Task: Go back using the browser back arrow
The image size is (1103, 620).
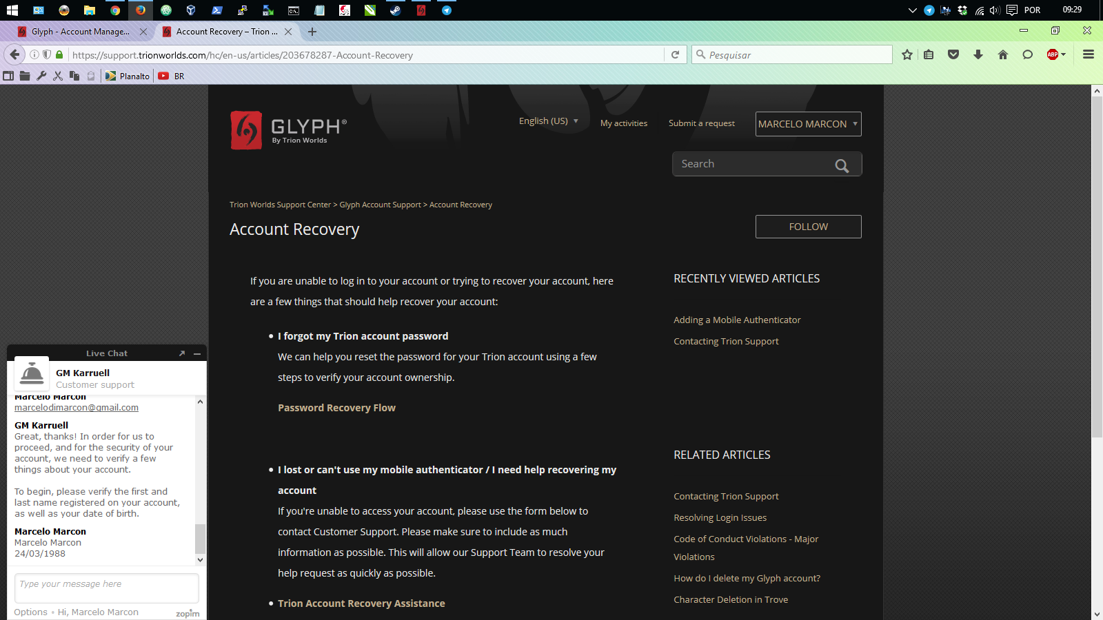Action: click(x=14, y=54)
